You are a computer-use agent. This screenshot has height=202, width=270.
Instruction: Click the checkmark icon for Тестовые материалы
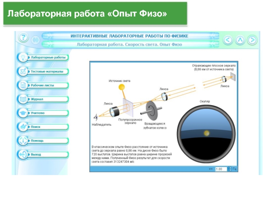tap(23, 71)
